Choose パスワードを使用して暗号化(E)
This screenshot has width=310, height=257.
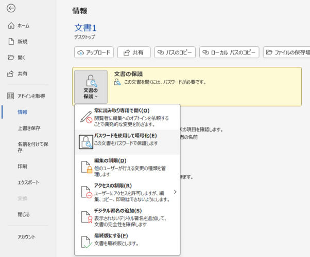coord(127,142)
